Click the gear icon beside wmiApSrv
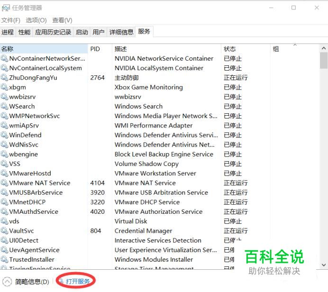 4,126
